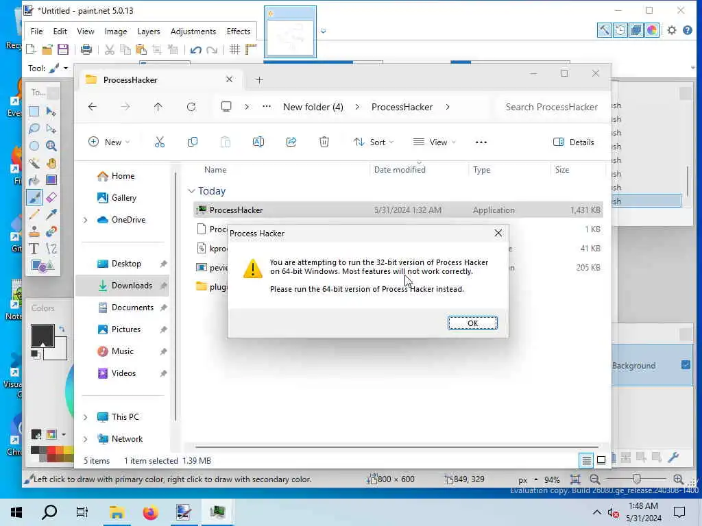The image size is (702, 526).
Task: Open the New dropdown in Explorer
Action: (x=109, y=142)
